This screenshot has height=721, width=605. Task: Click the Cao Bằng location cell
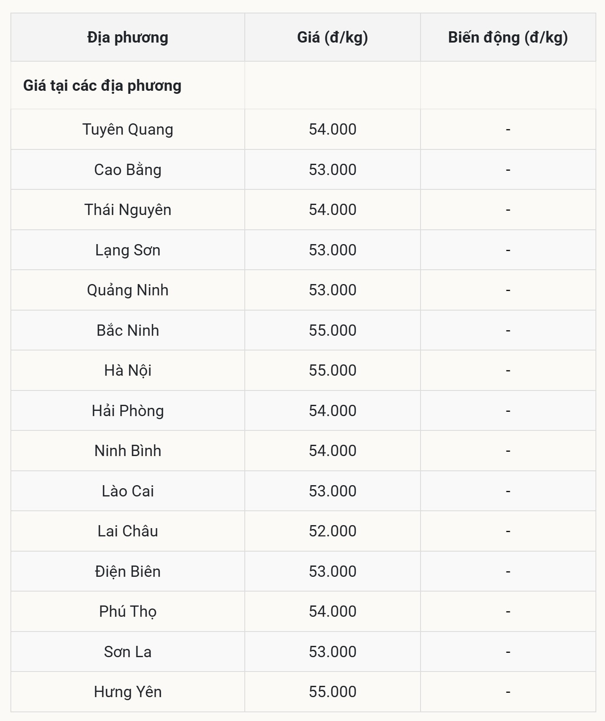(x=128, y=170)
